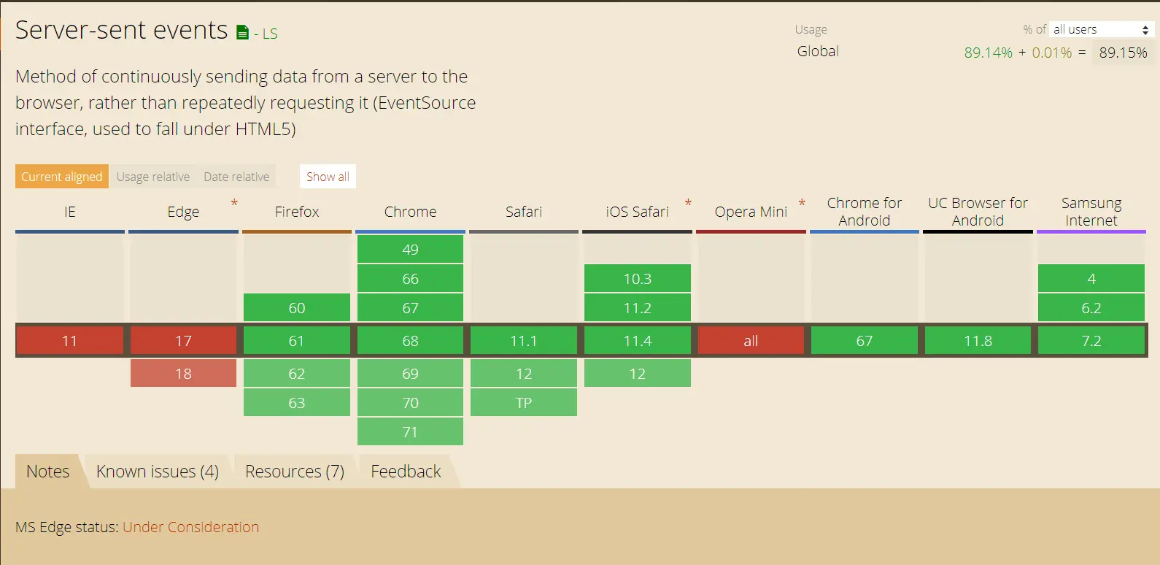
Task: Click the IE browser column header
Action: coord(70,212)
